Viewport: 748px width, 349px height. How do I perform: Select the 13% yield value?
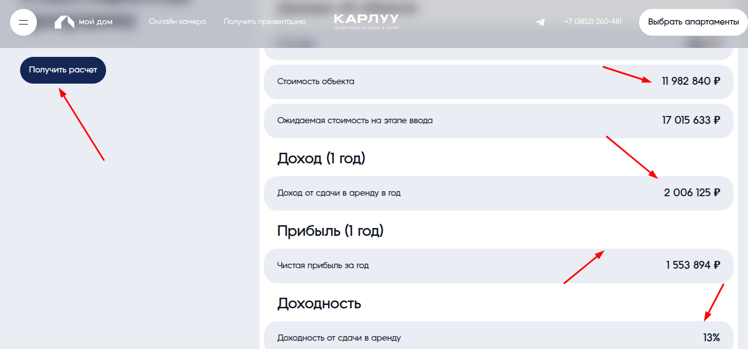(x=712, y=338)
